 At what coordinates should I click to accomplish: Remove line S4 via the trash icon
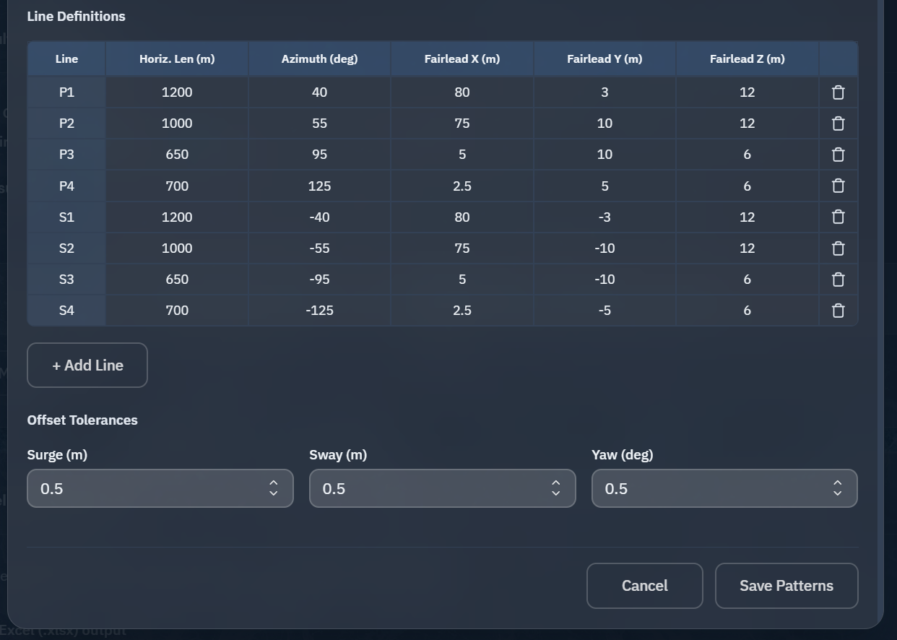[x=838, y=310]
